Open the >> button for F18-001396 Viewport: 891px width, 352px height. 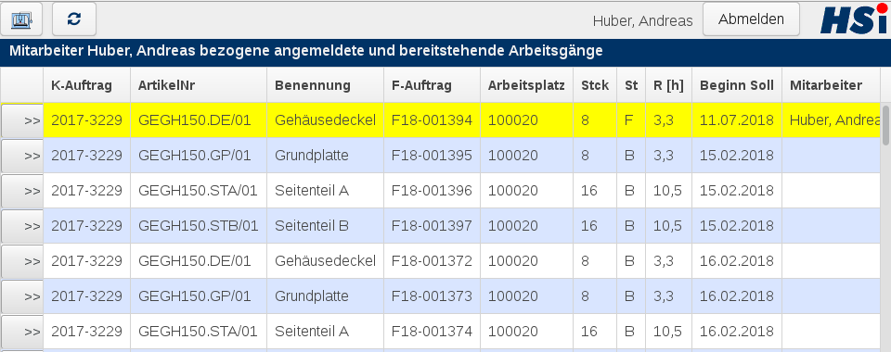click(22, 191)
